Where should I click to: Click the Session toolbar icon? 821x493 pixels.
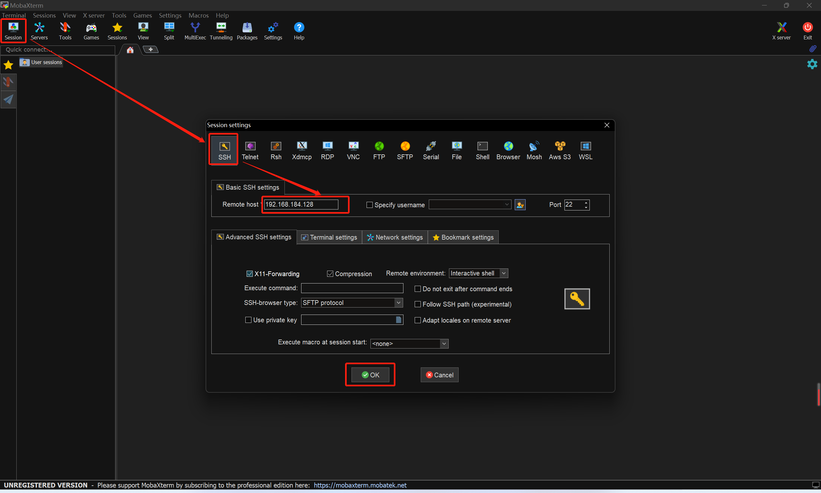click(x=13, y=31)
